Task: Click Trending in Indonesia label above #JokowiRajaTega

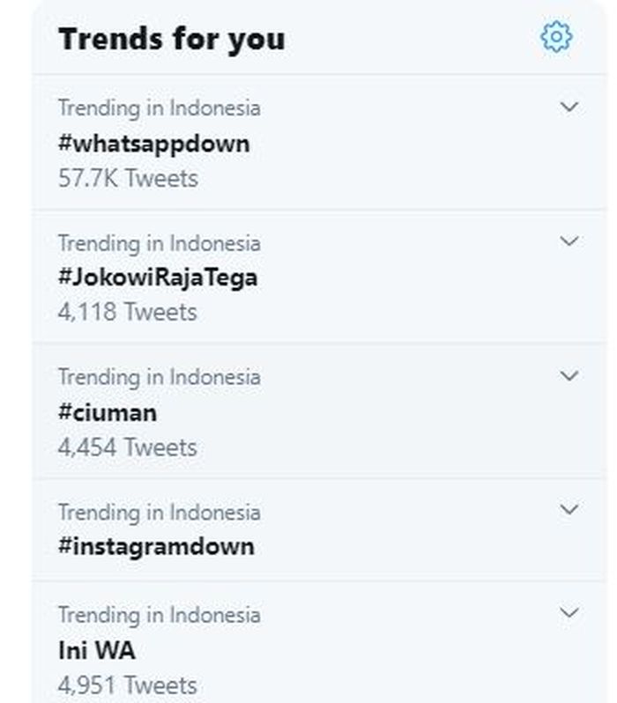Action: 160,243
